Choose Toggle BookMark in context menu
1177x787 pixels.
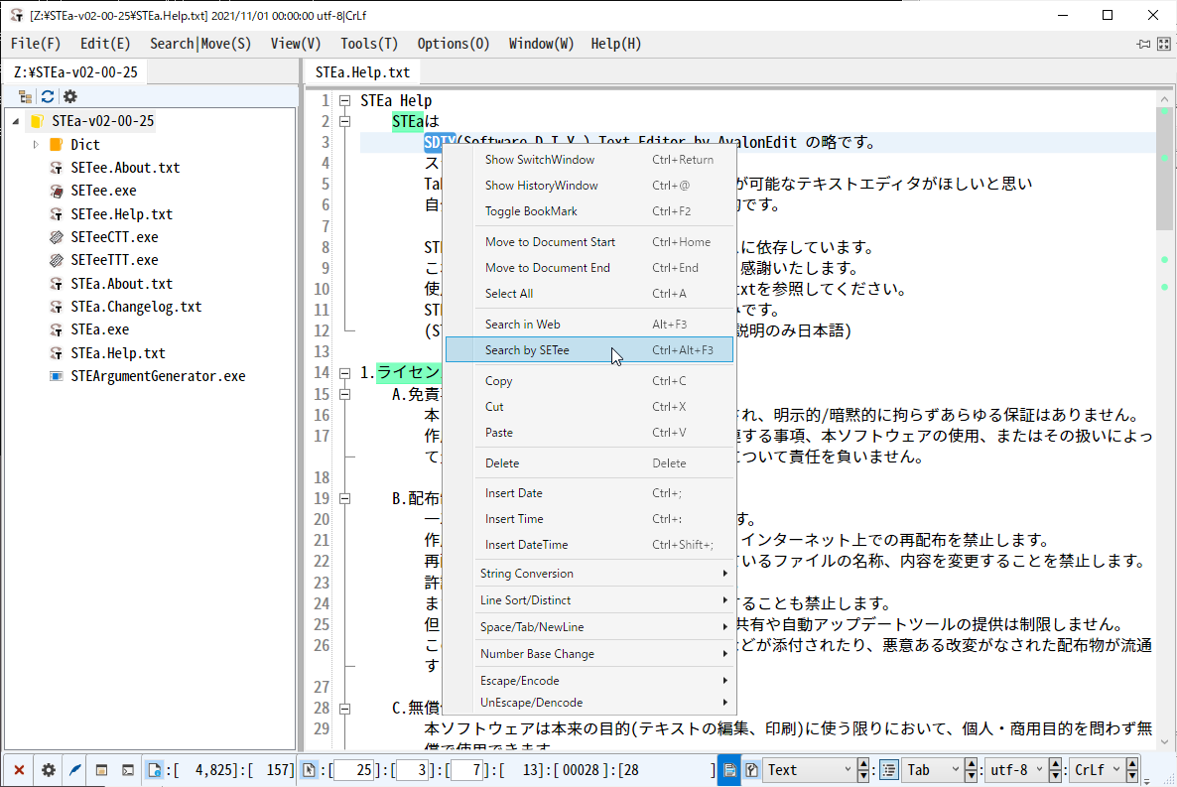pyautogui.click(x=589, y=211)
